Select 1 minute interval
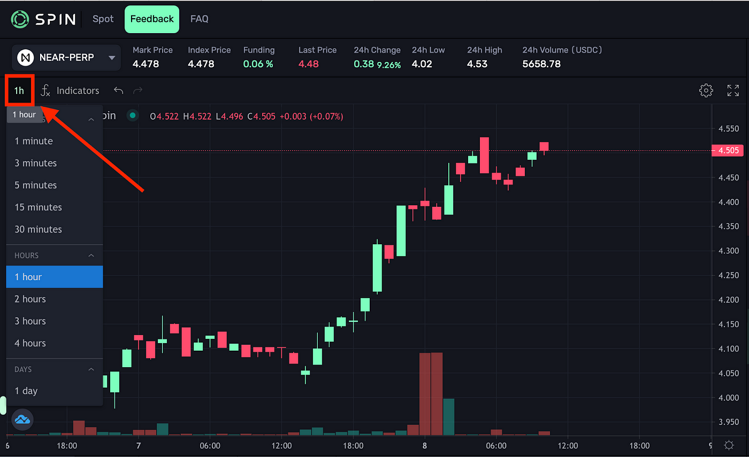749x457 pixels. (55, 141)
